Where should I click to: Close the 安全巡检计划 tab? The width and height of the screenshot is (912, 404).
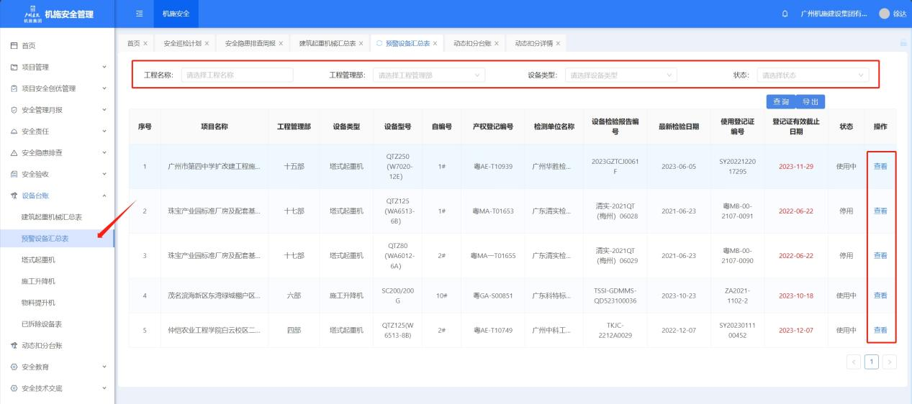pyautogui.click(x=207, y=44)
